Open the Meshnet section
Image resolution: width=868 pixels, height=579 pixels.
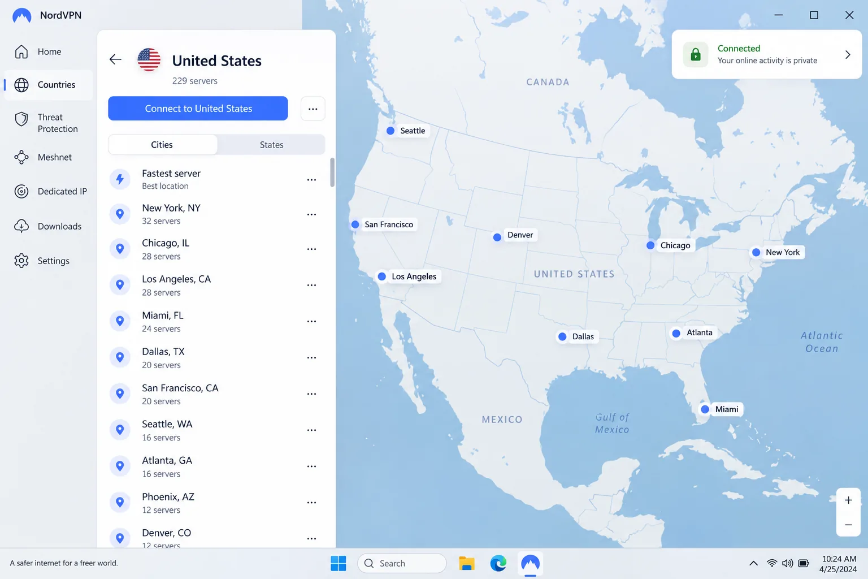click(48, 157)
